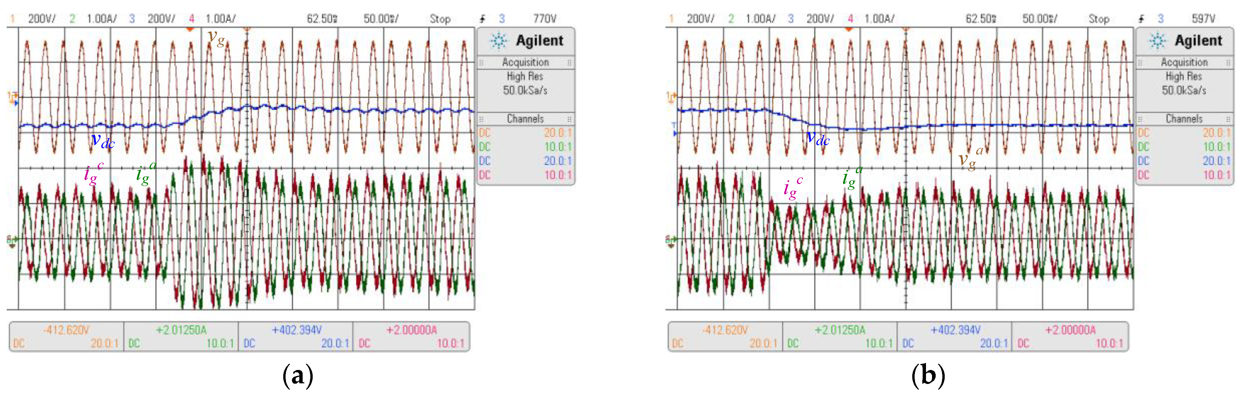The width and height of the screenshot is (1241, 395).
Task: Collapse the Channels panel header in scope (b)
Action: (x=1184, y=119)
